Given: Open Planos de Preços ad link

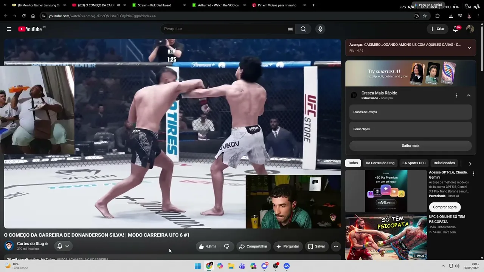Looking at the screenshot, I should pos(410,112).
